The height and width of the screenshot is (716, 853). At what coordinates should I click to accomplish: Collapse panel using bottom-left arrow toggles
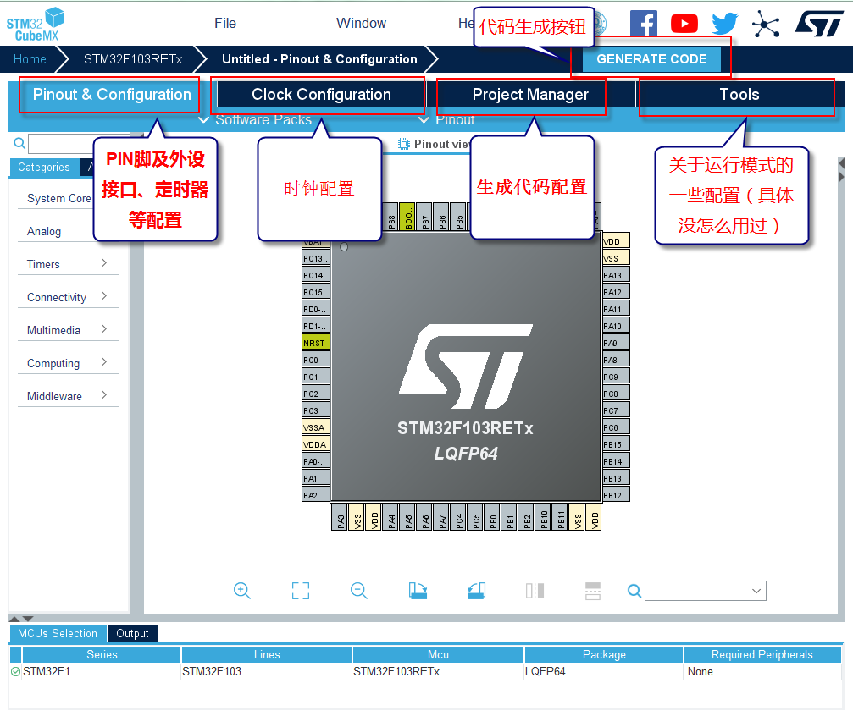click(x=21, y=619)
